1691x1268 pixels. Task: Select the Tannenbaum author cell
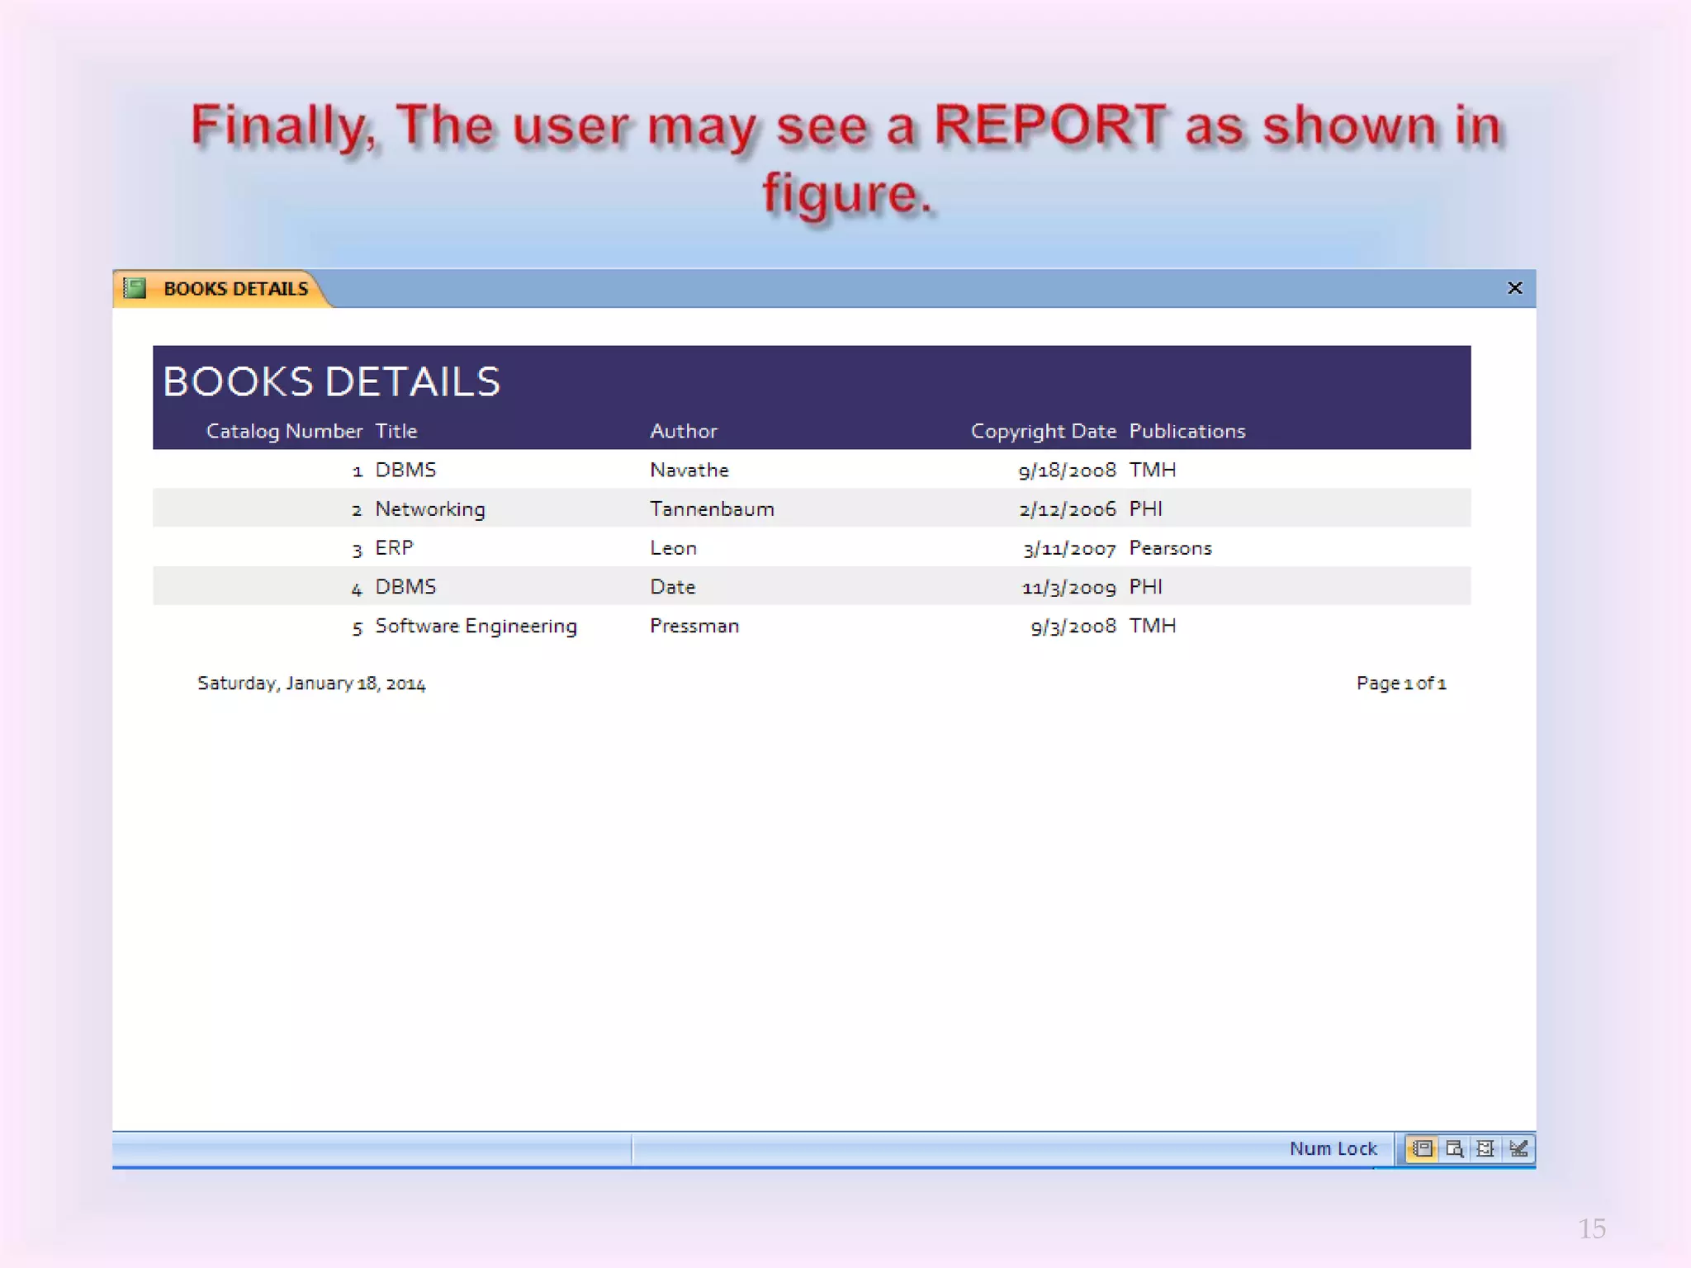click(x=712, y=509)
